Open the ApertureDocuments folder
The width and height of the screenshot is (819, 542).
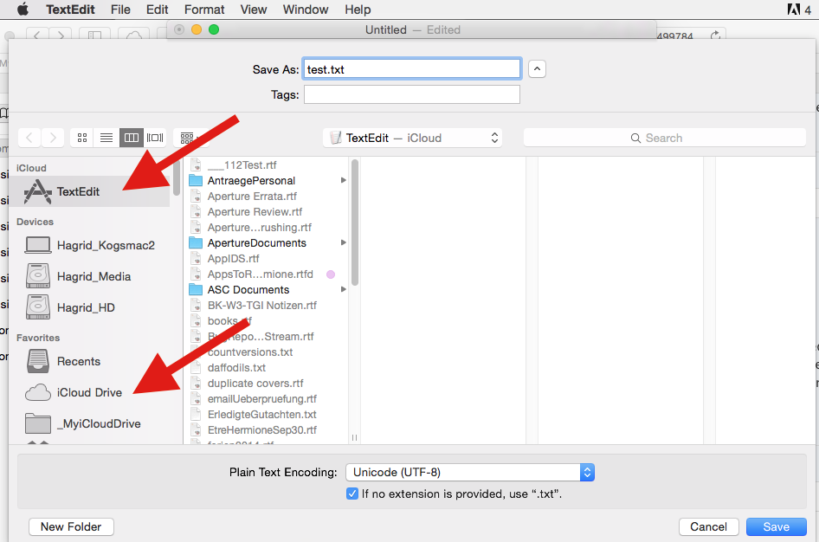pyautogui.click(x=256, y=242)
